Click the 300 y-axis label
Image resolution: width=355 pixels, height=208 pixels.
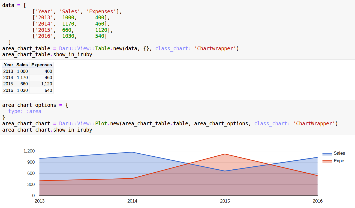coord(31,184)
